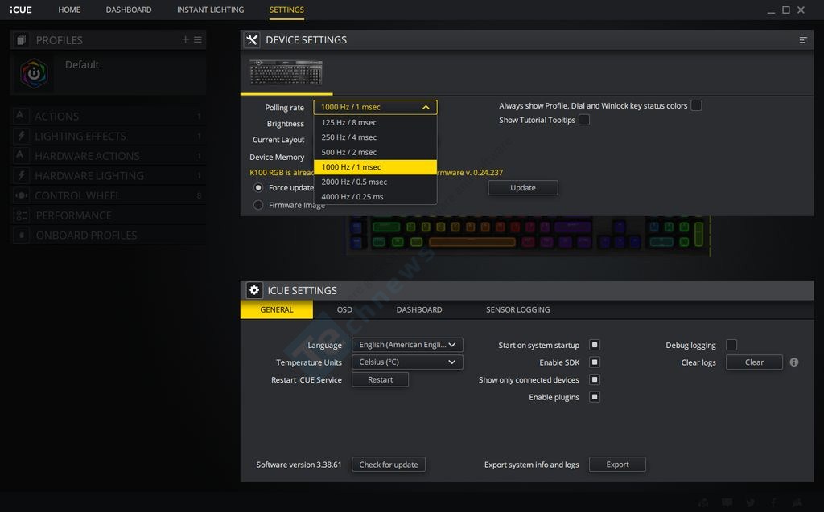Switch to SENSOR LOGGING tab
The image size is (824, 512).
click(x=518, y=309)
